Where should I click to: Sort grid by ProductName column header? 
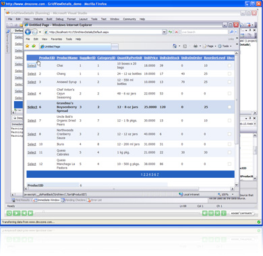67,58
